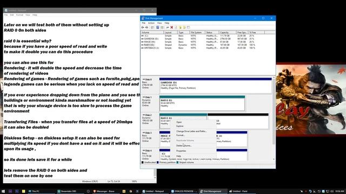Switch to Messenger - Brave taskbar item
The image size is (346, 194).
pyautogui.click(x=104, y=191)
